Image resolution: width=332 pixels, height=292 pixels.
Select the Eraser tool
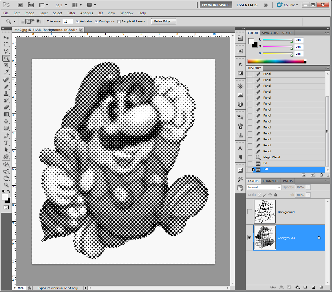[x=6, y=107]
